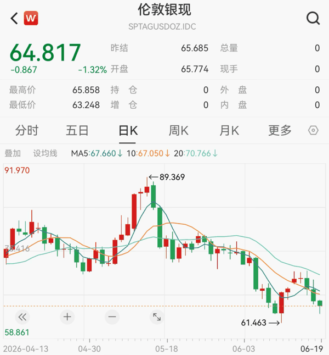This screenshot has height=355, width=329.
Task: Tap the price change -0.867
Action: pos(24,70)
